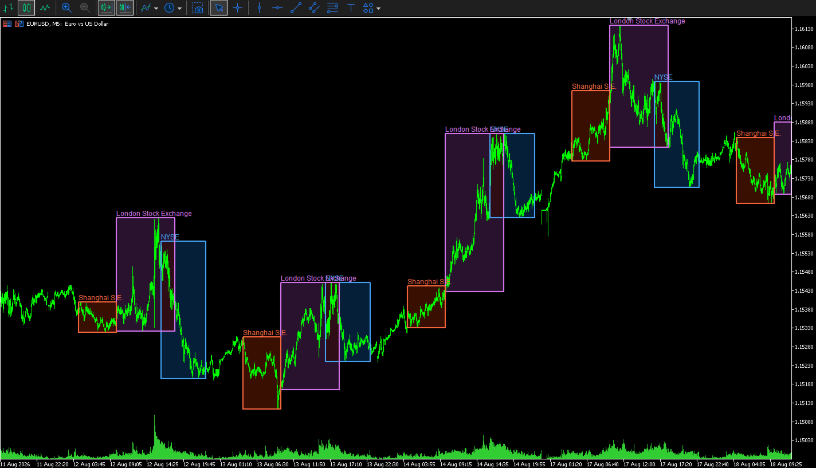Click the 1.15830 price scale value
The width and height of the screenshot is (816, 468).
tap(804, 141)
